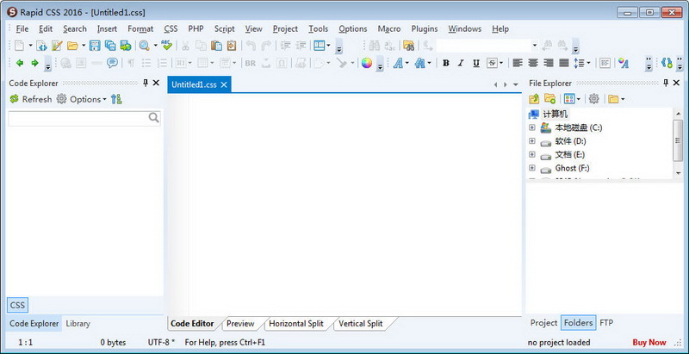
Task: Click the Preview in browser magnifier icon
Action: click(144, 46)
